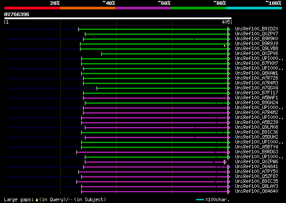Open the UniRef100_B7FI17 hit link
The image size is (286, 203).
[257, 93]
